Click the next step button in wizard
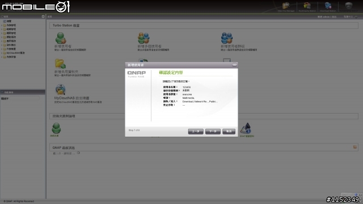Screen dimensions: 363x204 (213, 132)
